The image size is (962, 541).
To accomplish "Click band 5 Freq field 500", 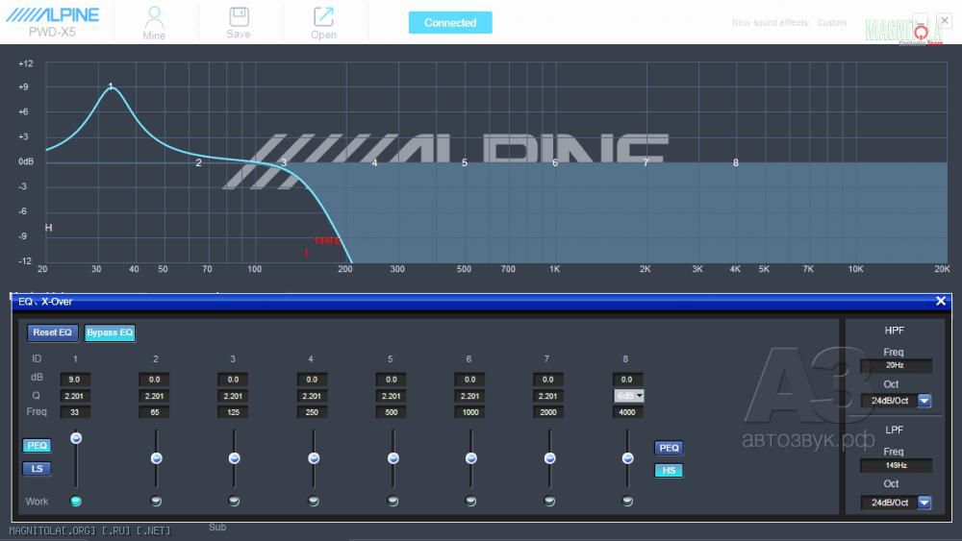I will point(392,412).
